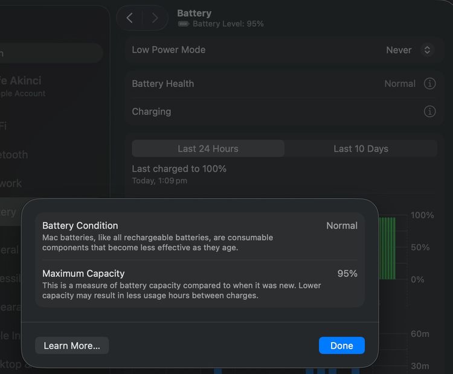Open the Apple Account entry in the sidebar
Screen dimensions: 453x374
[x=22, y=86]
